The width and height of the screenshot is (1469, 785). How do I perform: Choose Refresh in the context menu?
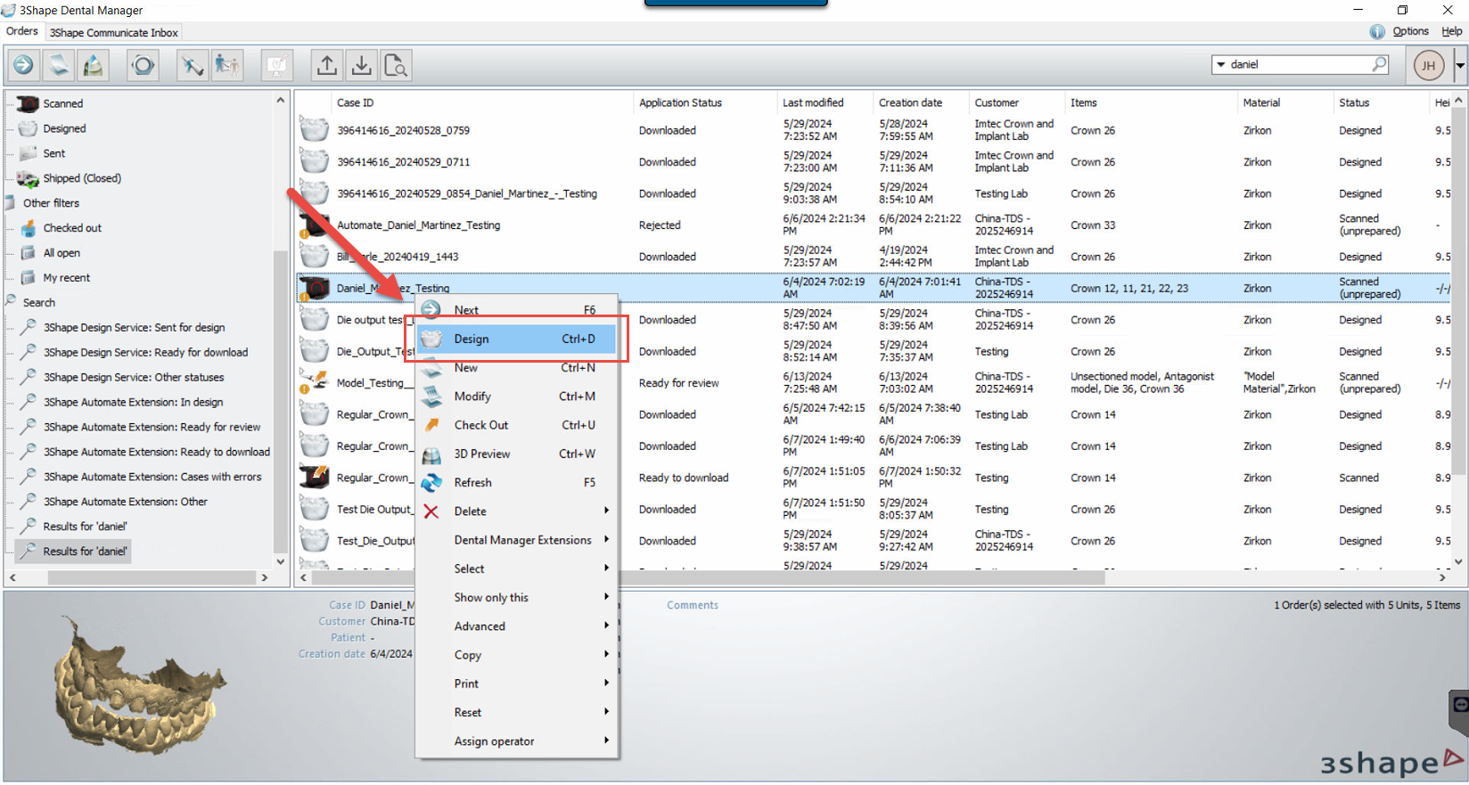pyautogui.click(x=517, y=482)
